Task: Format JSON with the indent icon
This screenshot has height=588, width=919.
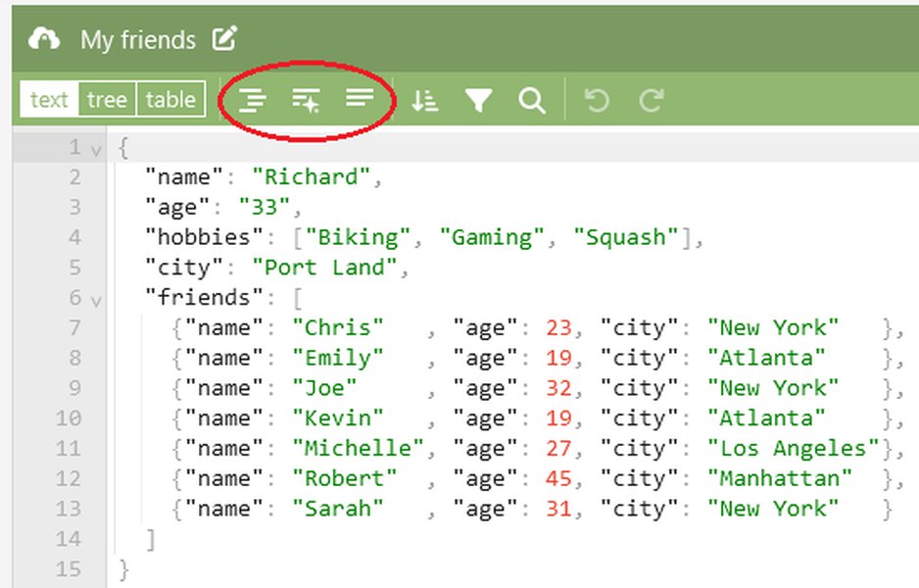Action: tap(252, 100)
